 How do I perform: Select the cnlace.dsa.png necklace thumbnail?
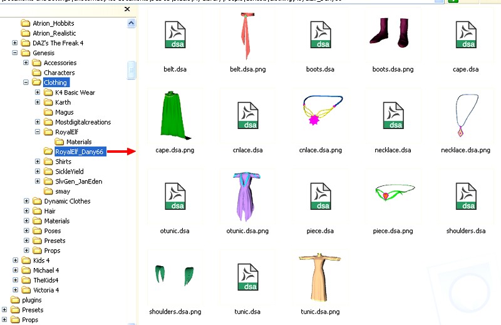pyautogui.click(x=322, y=110)
